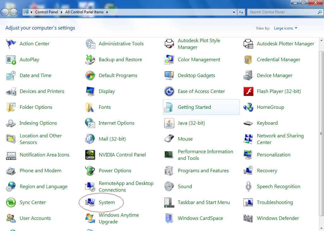Open the Programs and Features link
Viewport: 324px width, 231px height.
(203, 171)
